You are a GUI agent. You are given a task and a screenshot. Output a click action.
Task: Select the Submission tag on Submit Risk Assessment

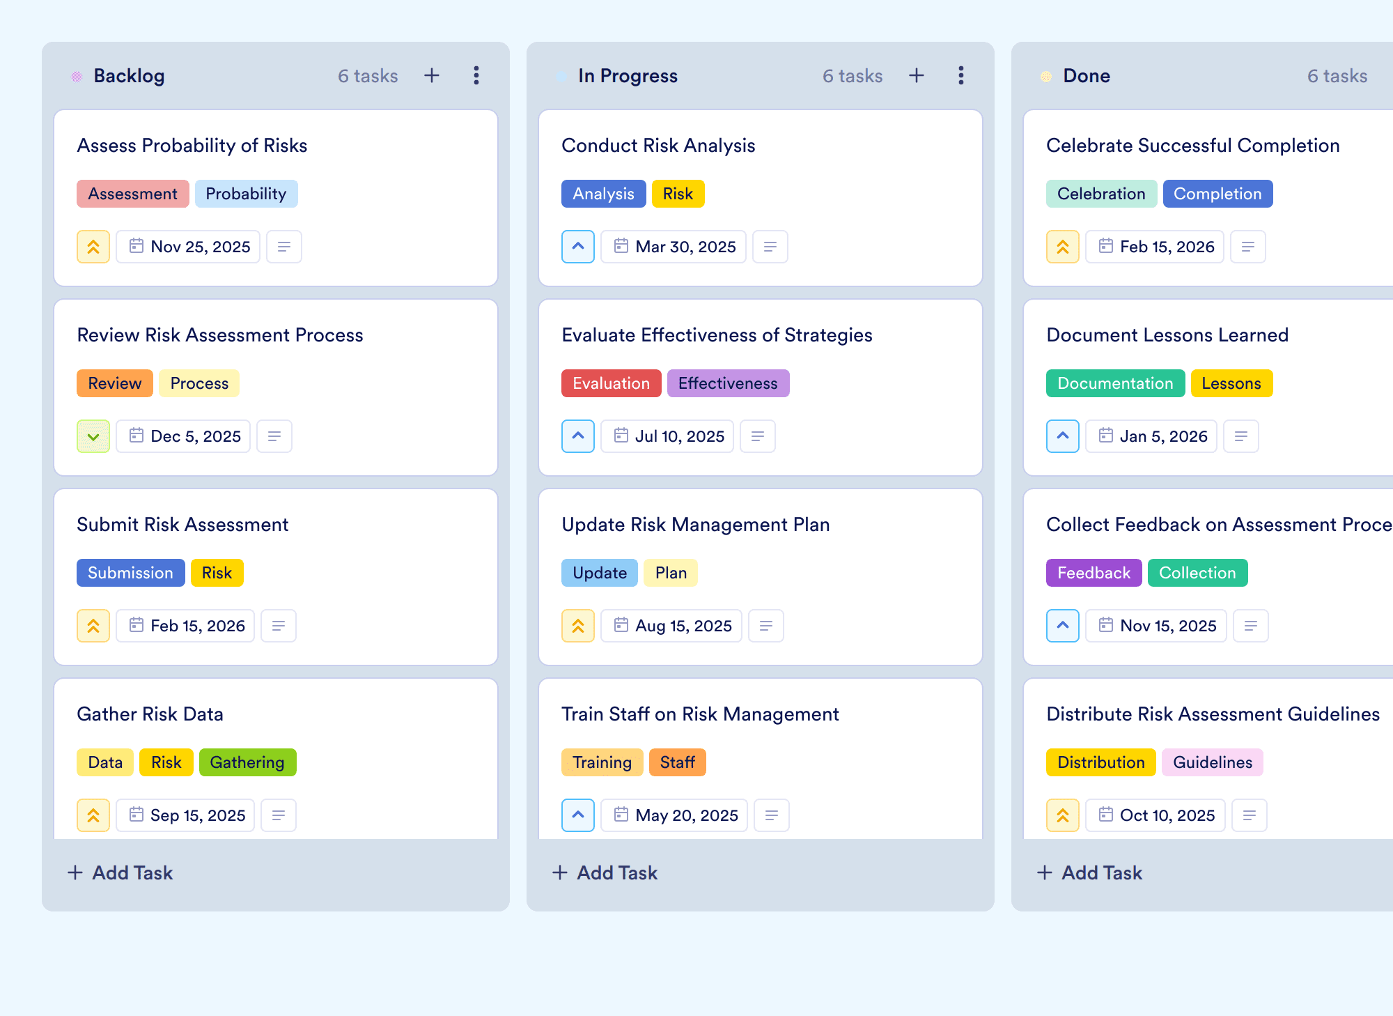pos(130,573)
